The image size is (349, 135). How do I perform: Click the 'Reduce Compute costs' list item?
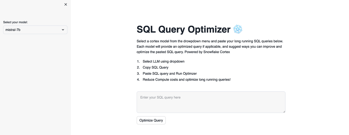(187, 80)
